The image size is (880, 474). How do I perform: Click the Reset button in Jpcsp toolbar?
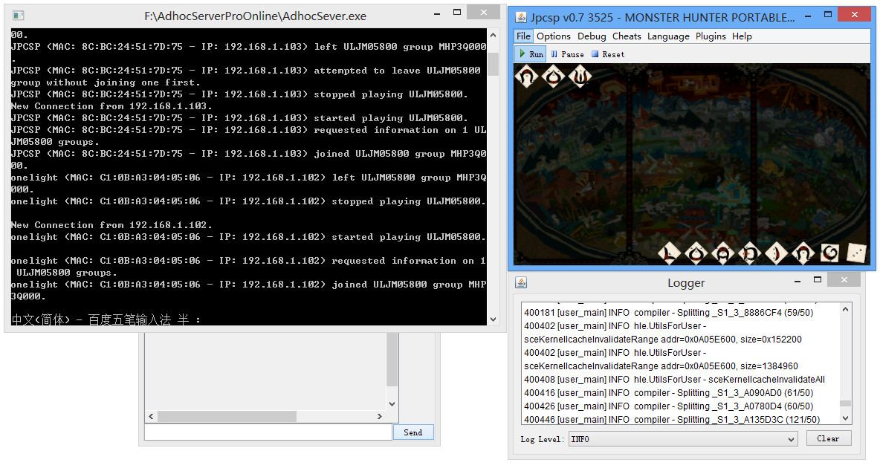tap(607, 54)
